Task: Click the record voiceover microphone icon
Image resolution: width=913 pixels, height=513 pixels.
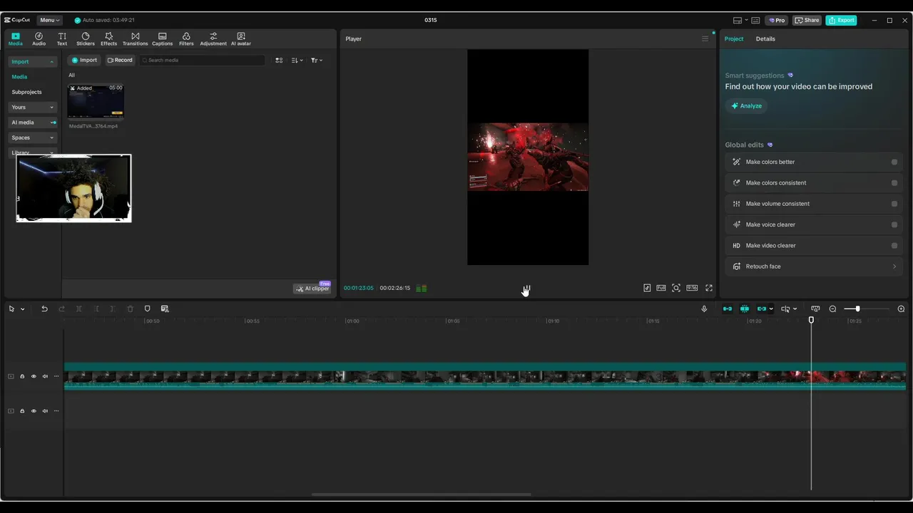Action: 704,309
